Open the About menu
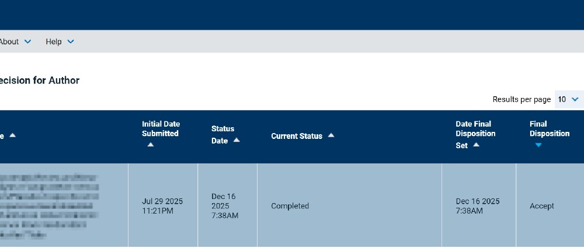Image resolution: width=584 pixels, height=248 pixels. coord(9,41)
